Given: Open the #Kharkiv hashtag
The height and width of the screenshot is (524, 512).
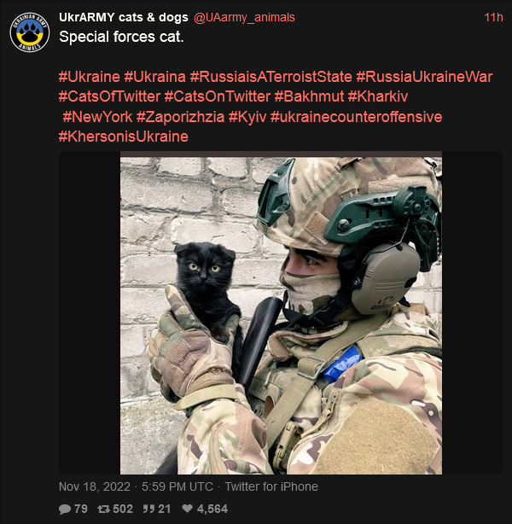Looking at the screenshot, I should (378, 96).
